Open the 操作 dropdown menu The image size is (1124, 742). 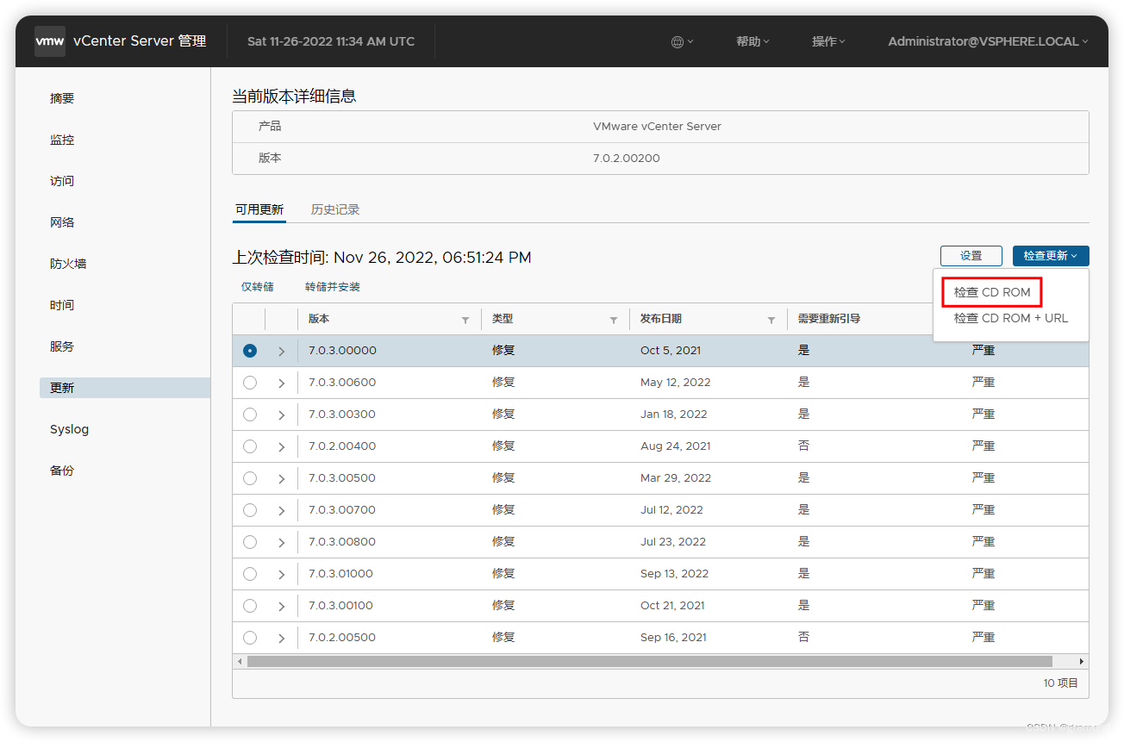click(828, 41)
